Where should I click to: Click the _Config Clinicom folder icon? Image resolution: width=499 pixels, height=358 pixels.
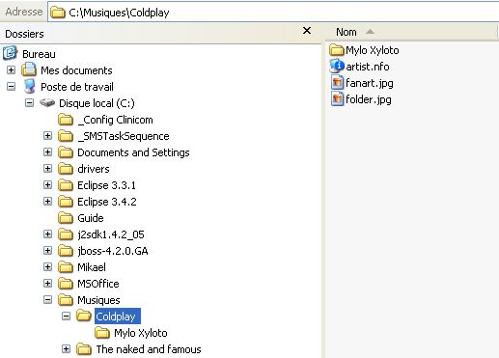[x=66, y=120]
